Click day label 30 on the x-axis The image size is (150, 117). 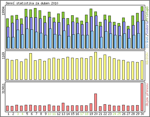pyautogui.click(x=142, y=114)
